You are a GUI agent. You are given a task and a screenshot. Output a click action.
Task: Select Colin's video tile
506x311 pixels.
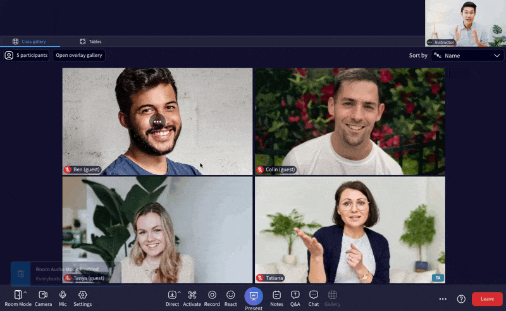[350, 121]
